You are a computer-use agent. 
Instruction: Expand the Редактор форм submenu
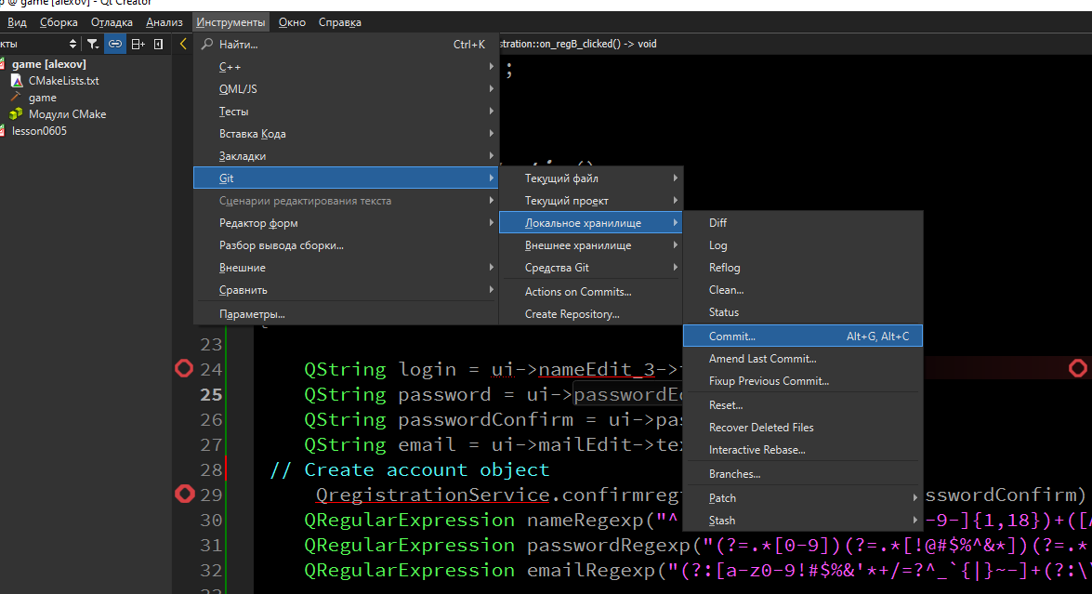click(x=346, y=223)
